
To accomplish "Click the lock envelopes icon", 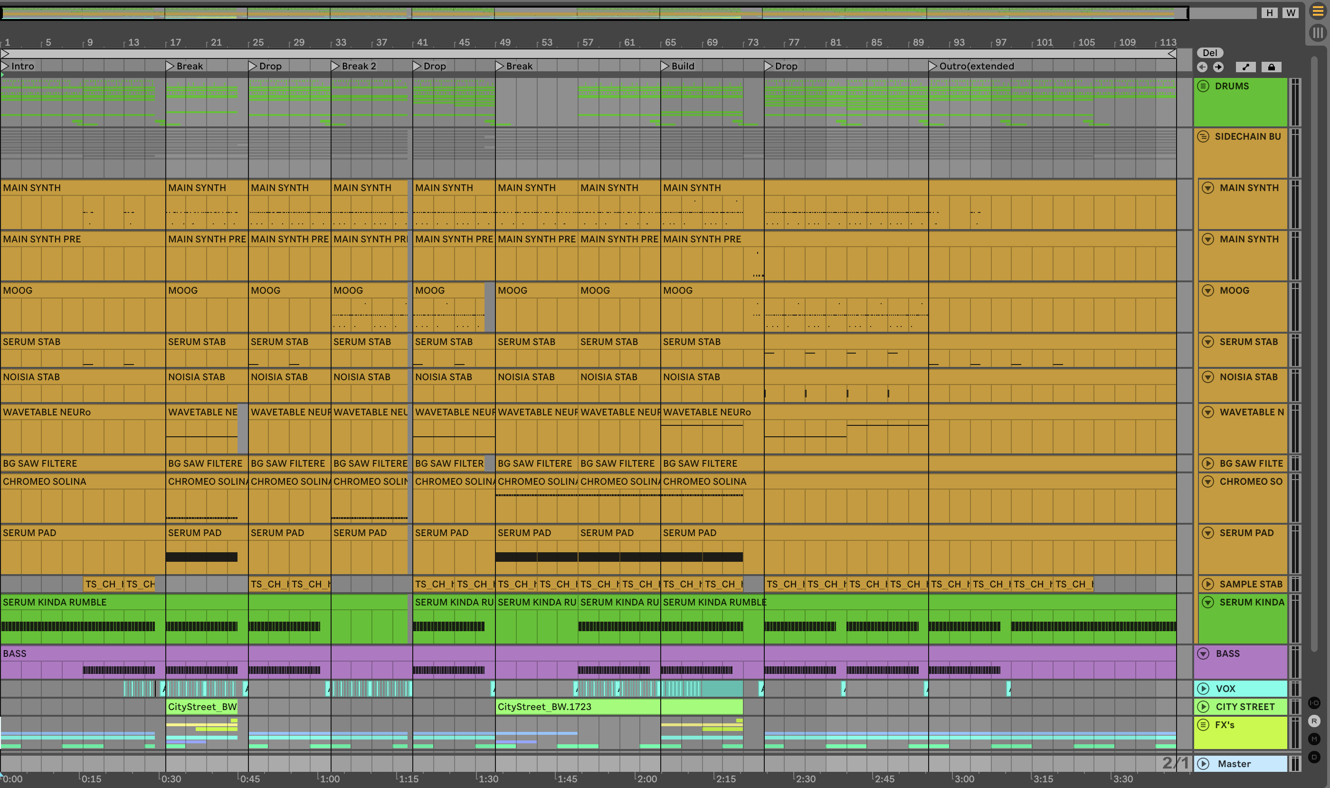I will (x=1271, y=67).
